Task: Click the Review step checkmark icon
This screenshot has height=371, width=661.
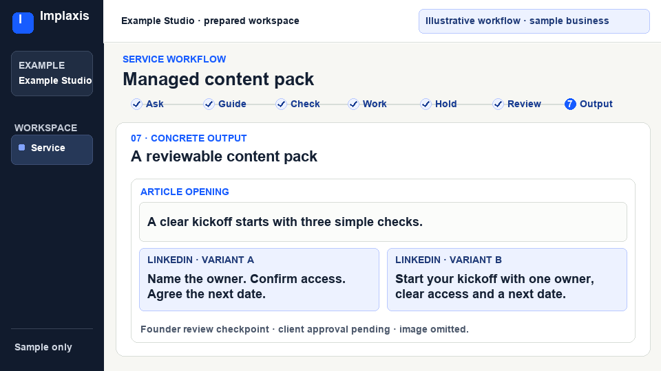Action: coord(498,104)
